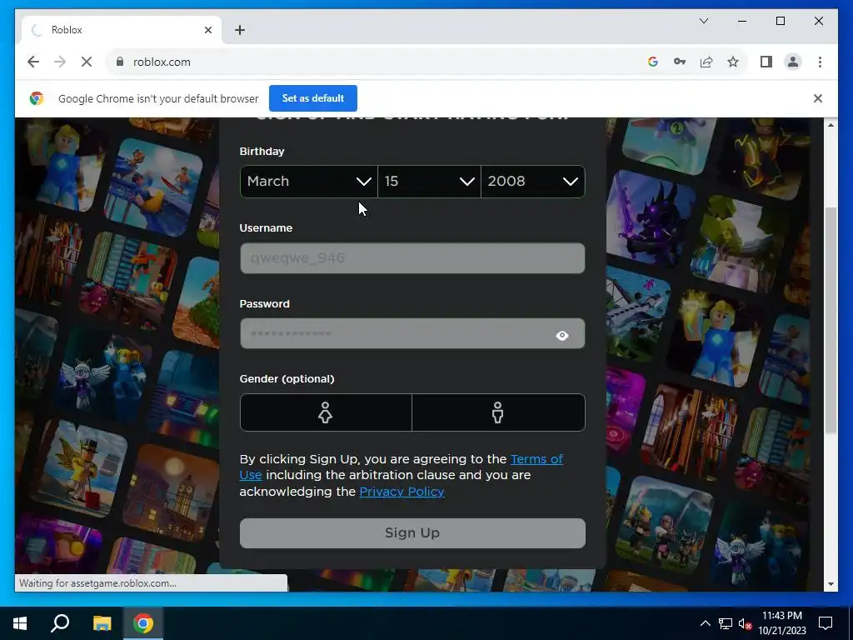This screenshot has width=853, height=640.
Task: Select female gender option
Action: click(326, 412)
